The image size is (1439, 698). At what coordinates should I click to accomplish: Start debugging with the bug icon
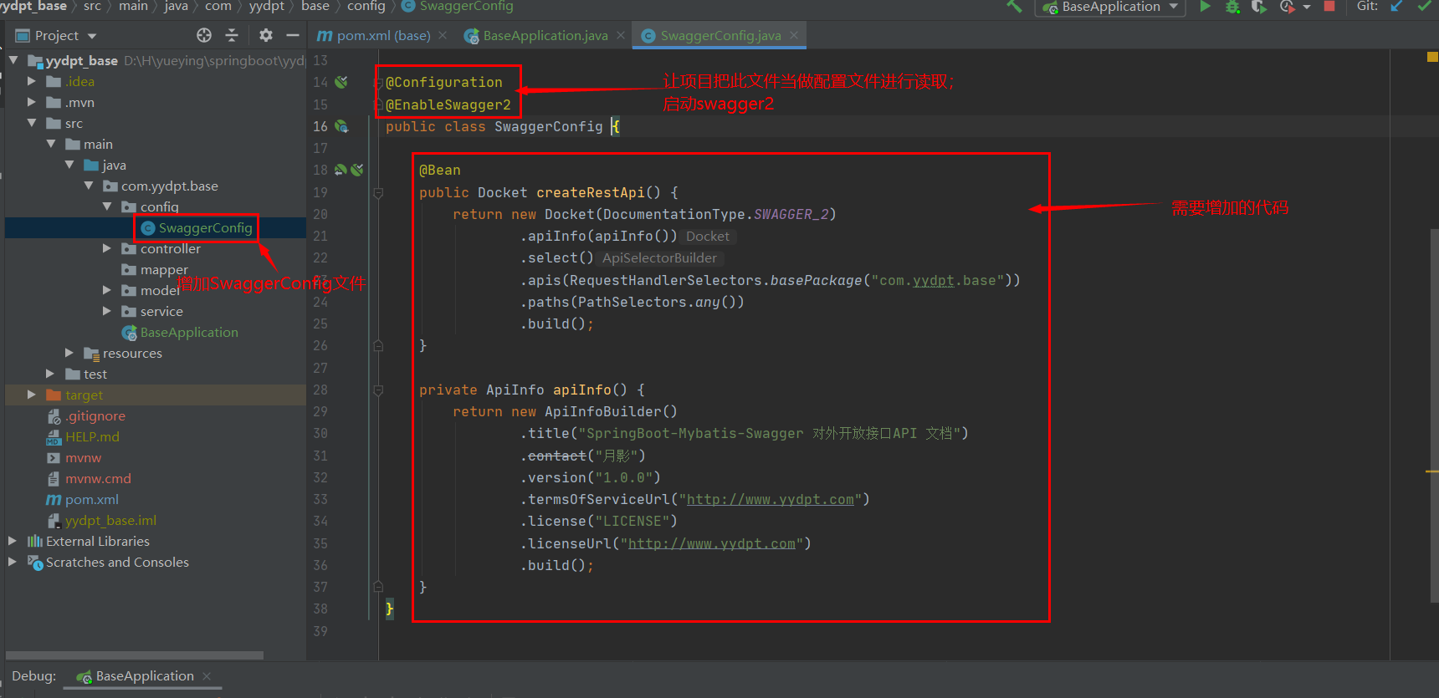pyautogui.click(x=1232, y=7)
